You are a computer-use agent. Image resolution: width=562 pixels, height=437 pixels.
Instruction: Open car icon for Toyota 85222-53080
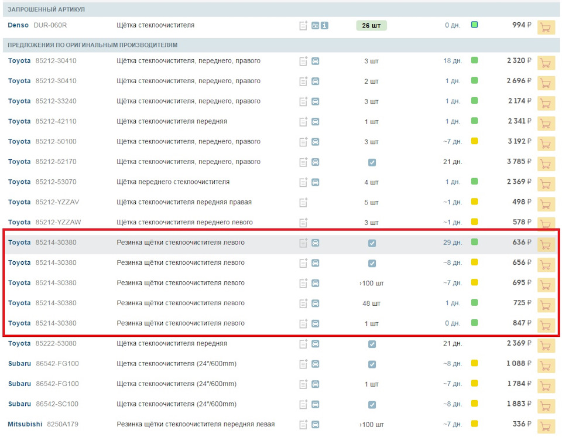click(x=315, y=344)
